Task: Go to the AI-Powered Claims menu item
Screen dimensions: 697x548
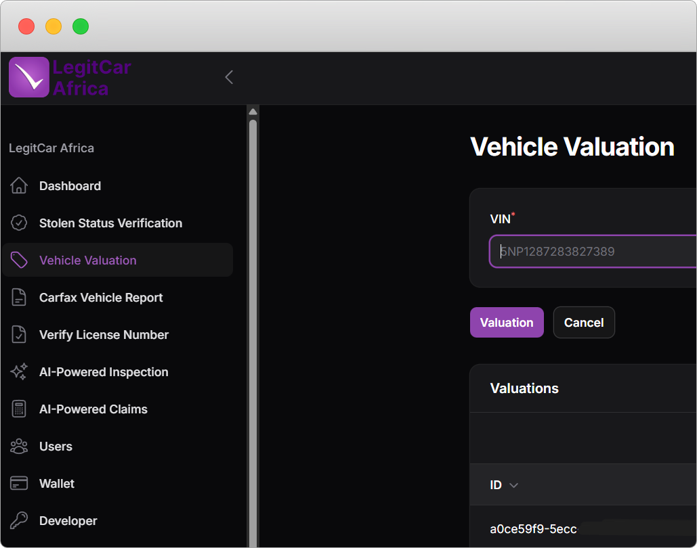Action: pyautogui.click(x=93, y=409)
